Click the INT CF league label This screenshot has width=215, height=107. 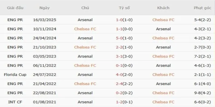coord(15,102)
